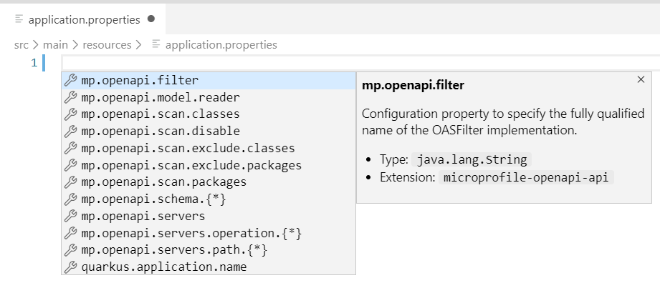Choose mp.openapi.scan.exclude.packages from the suggestions
This screenshot has width=660, height=283.
tap(209, 165)
